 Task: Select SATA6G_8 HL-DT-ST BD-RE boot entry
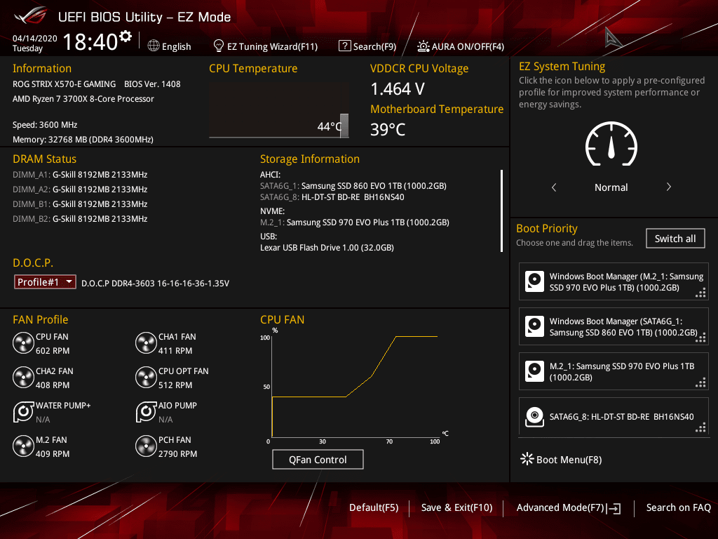pos(614,416)
